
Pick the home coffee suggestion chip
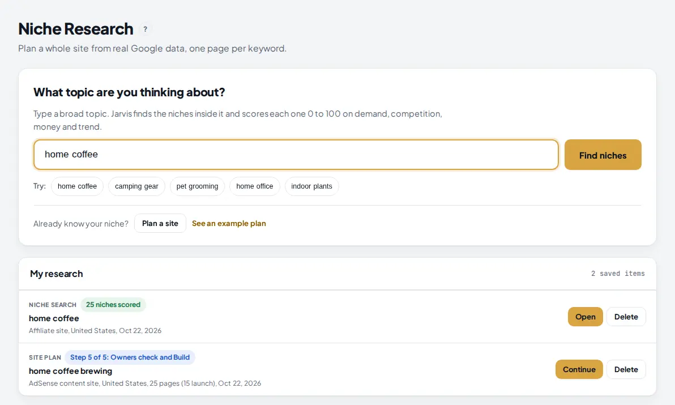point(78,186)
